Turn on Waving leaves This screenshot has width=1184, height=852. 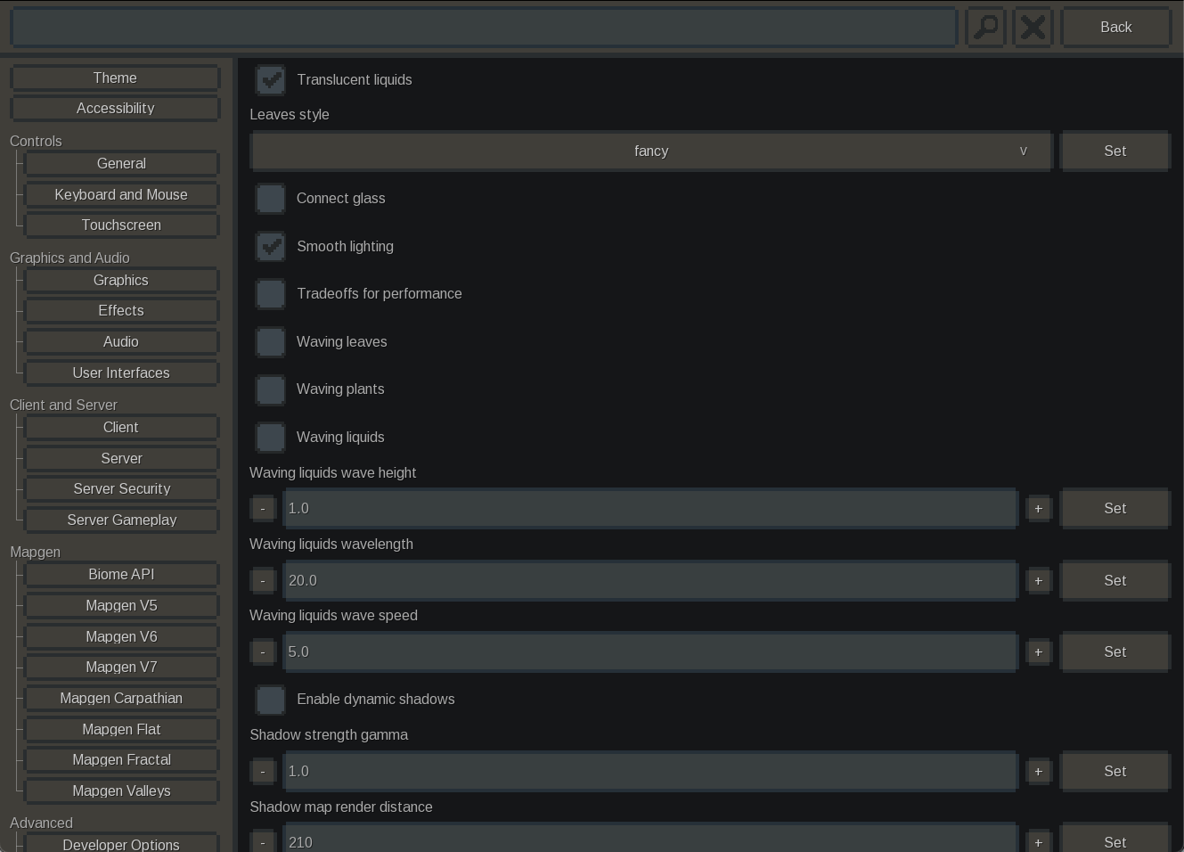(271, 342)
